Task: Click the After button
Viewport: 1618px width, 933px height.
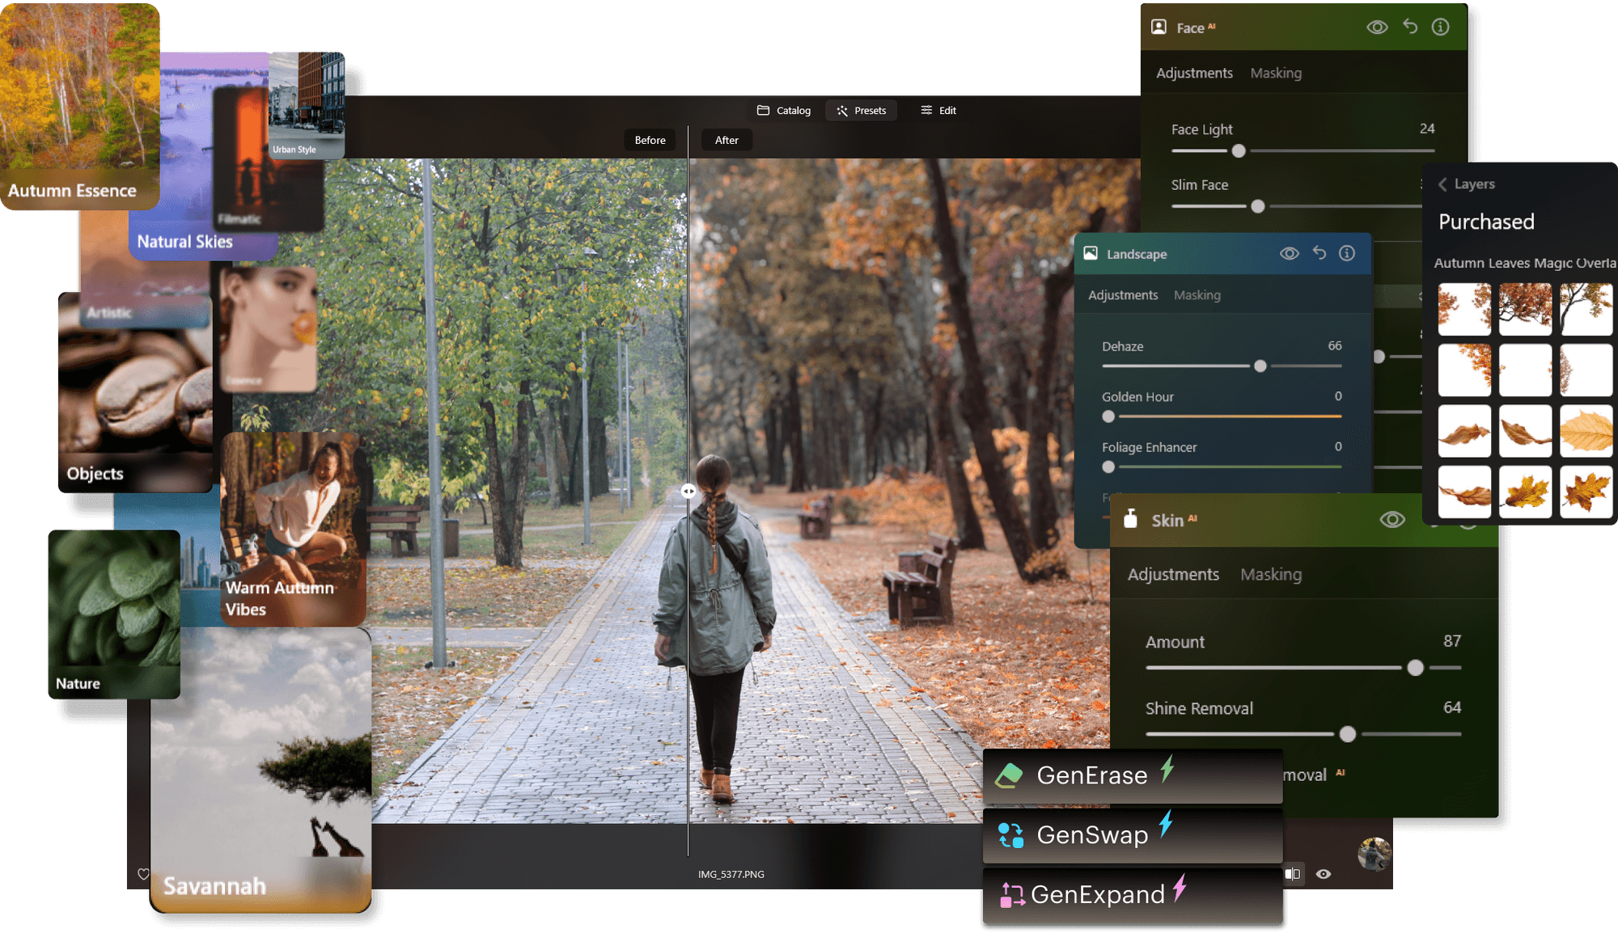Action: [726, 139]
